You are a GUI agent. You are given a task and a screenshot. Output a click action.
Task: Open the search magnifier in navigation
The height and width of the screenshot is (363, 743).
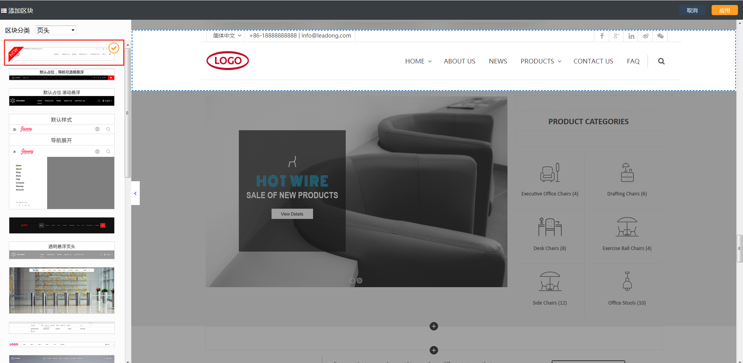click(x=661, y=61)
